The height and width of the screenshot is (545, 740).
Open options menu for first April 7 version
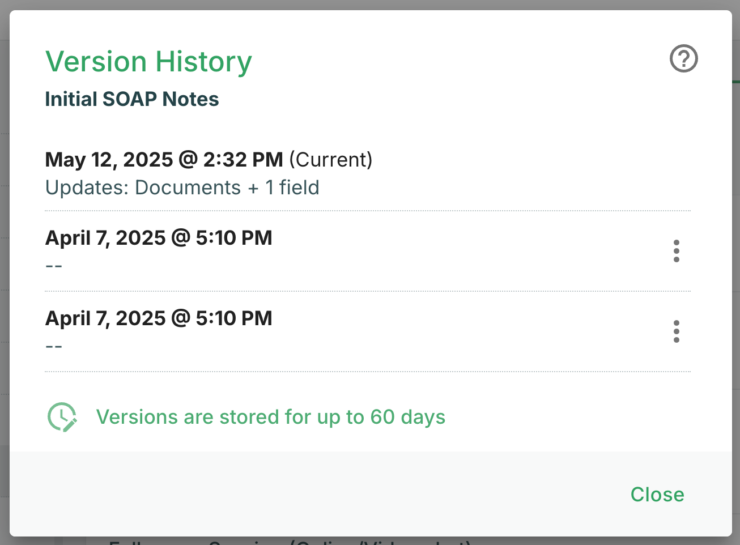tap(676, 251)
